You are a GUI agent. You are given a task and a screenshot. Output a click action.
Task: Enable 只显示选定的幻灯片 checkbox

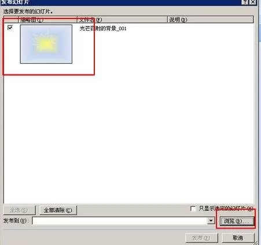pos(193,209)
